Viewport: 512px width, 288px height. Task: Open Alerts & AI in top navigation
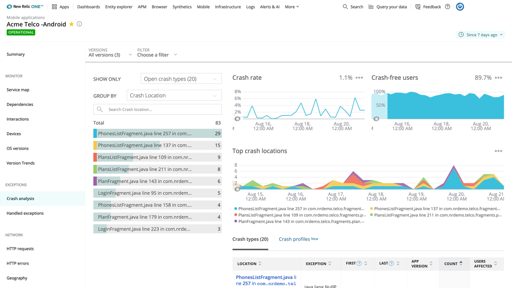(270, 7)
